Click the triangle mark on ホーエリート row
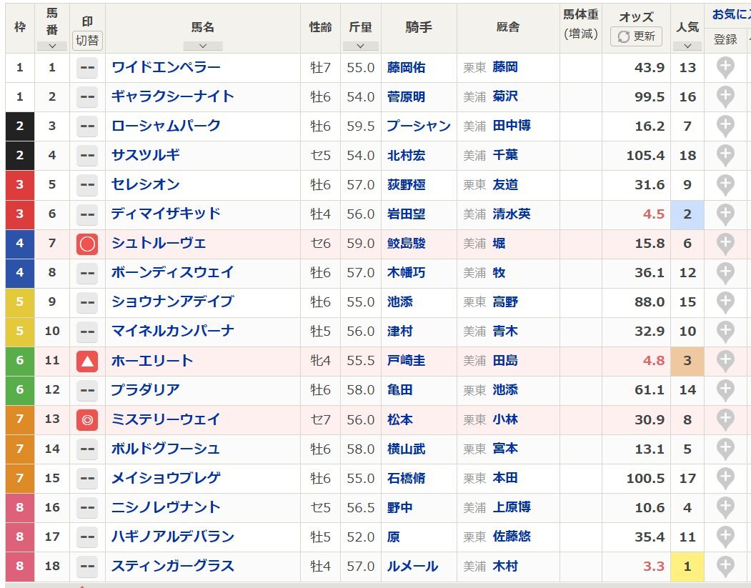This screenshot has height=588, width=751. click(x=87, y=361)
